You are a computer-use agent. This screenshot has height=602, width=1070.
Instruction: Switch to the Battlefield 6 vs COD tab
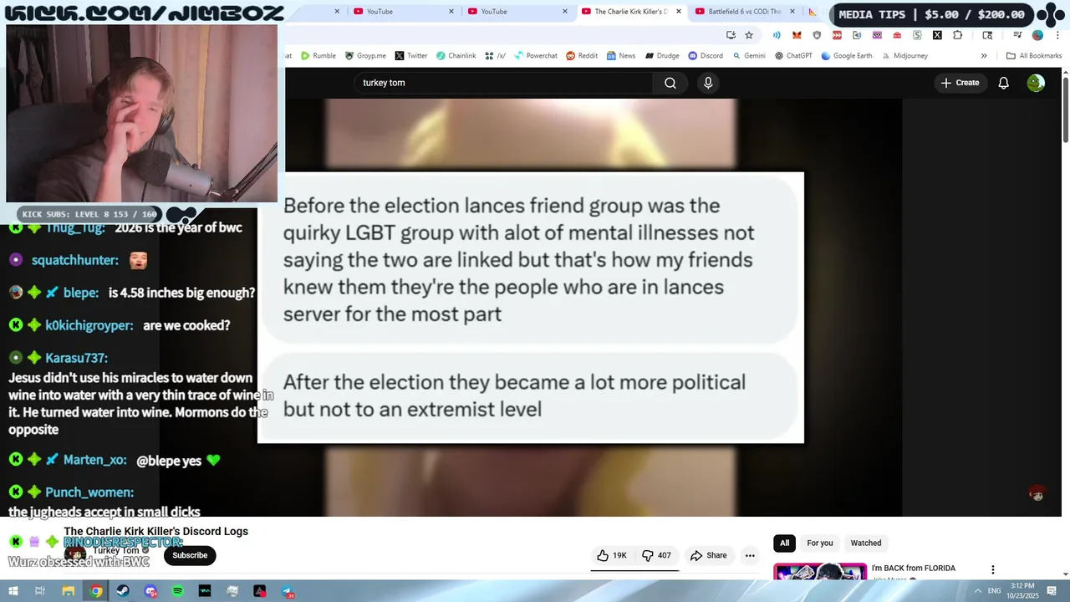(738, 12)
